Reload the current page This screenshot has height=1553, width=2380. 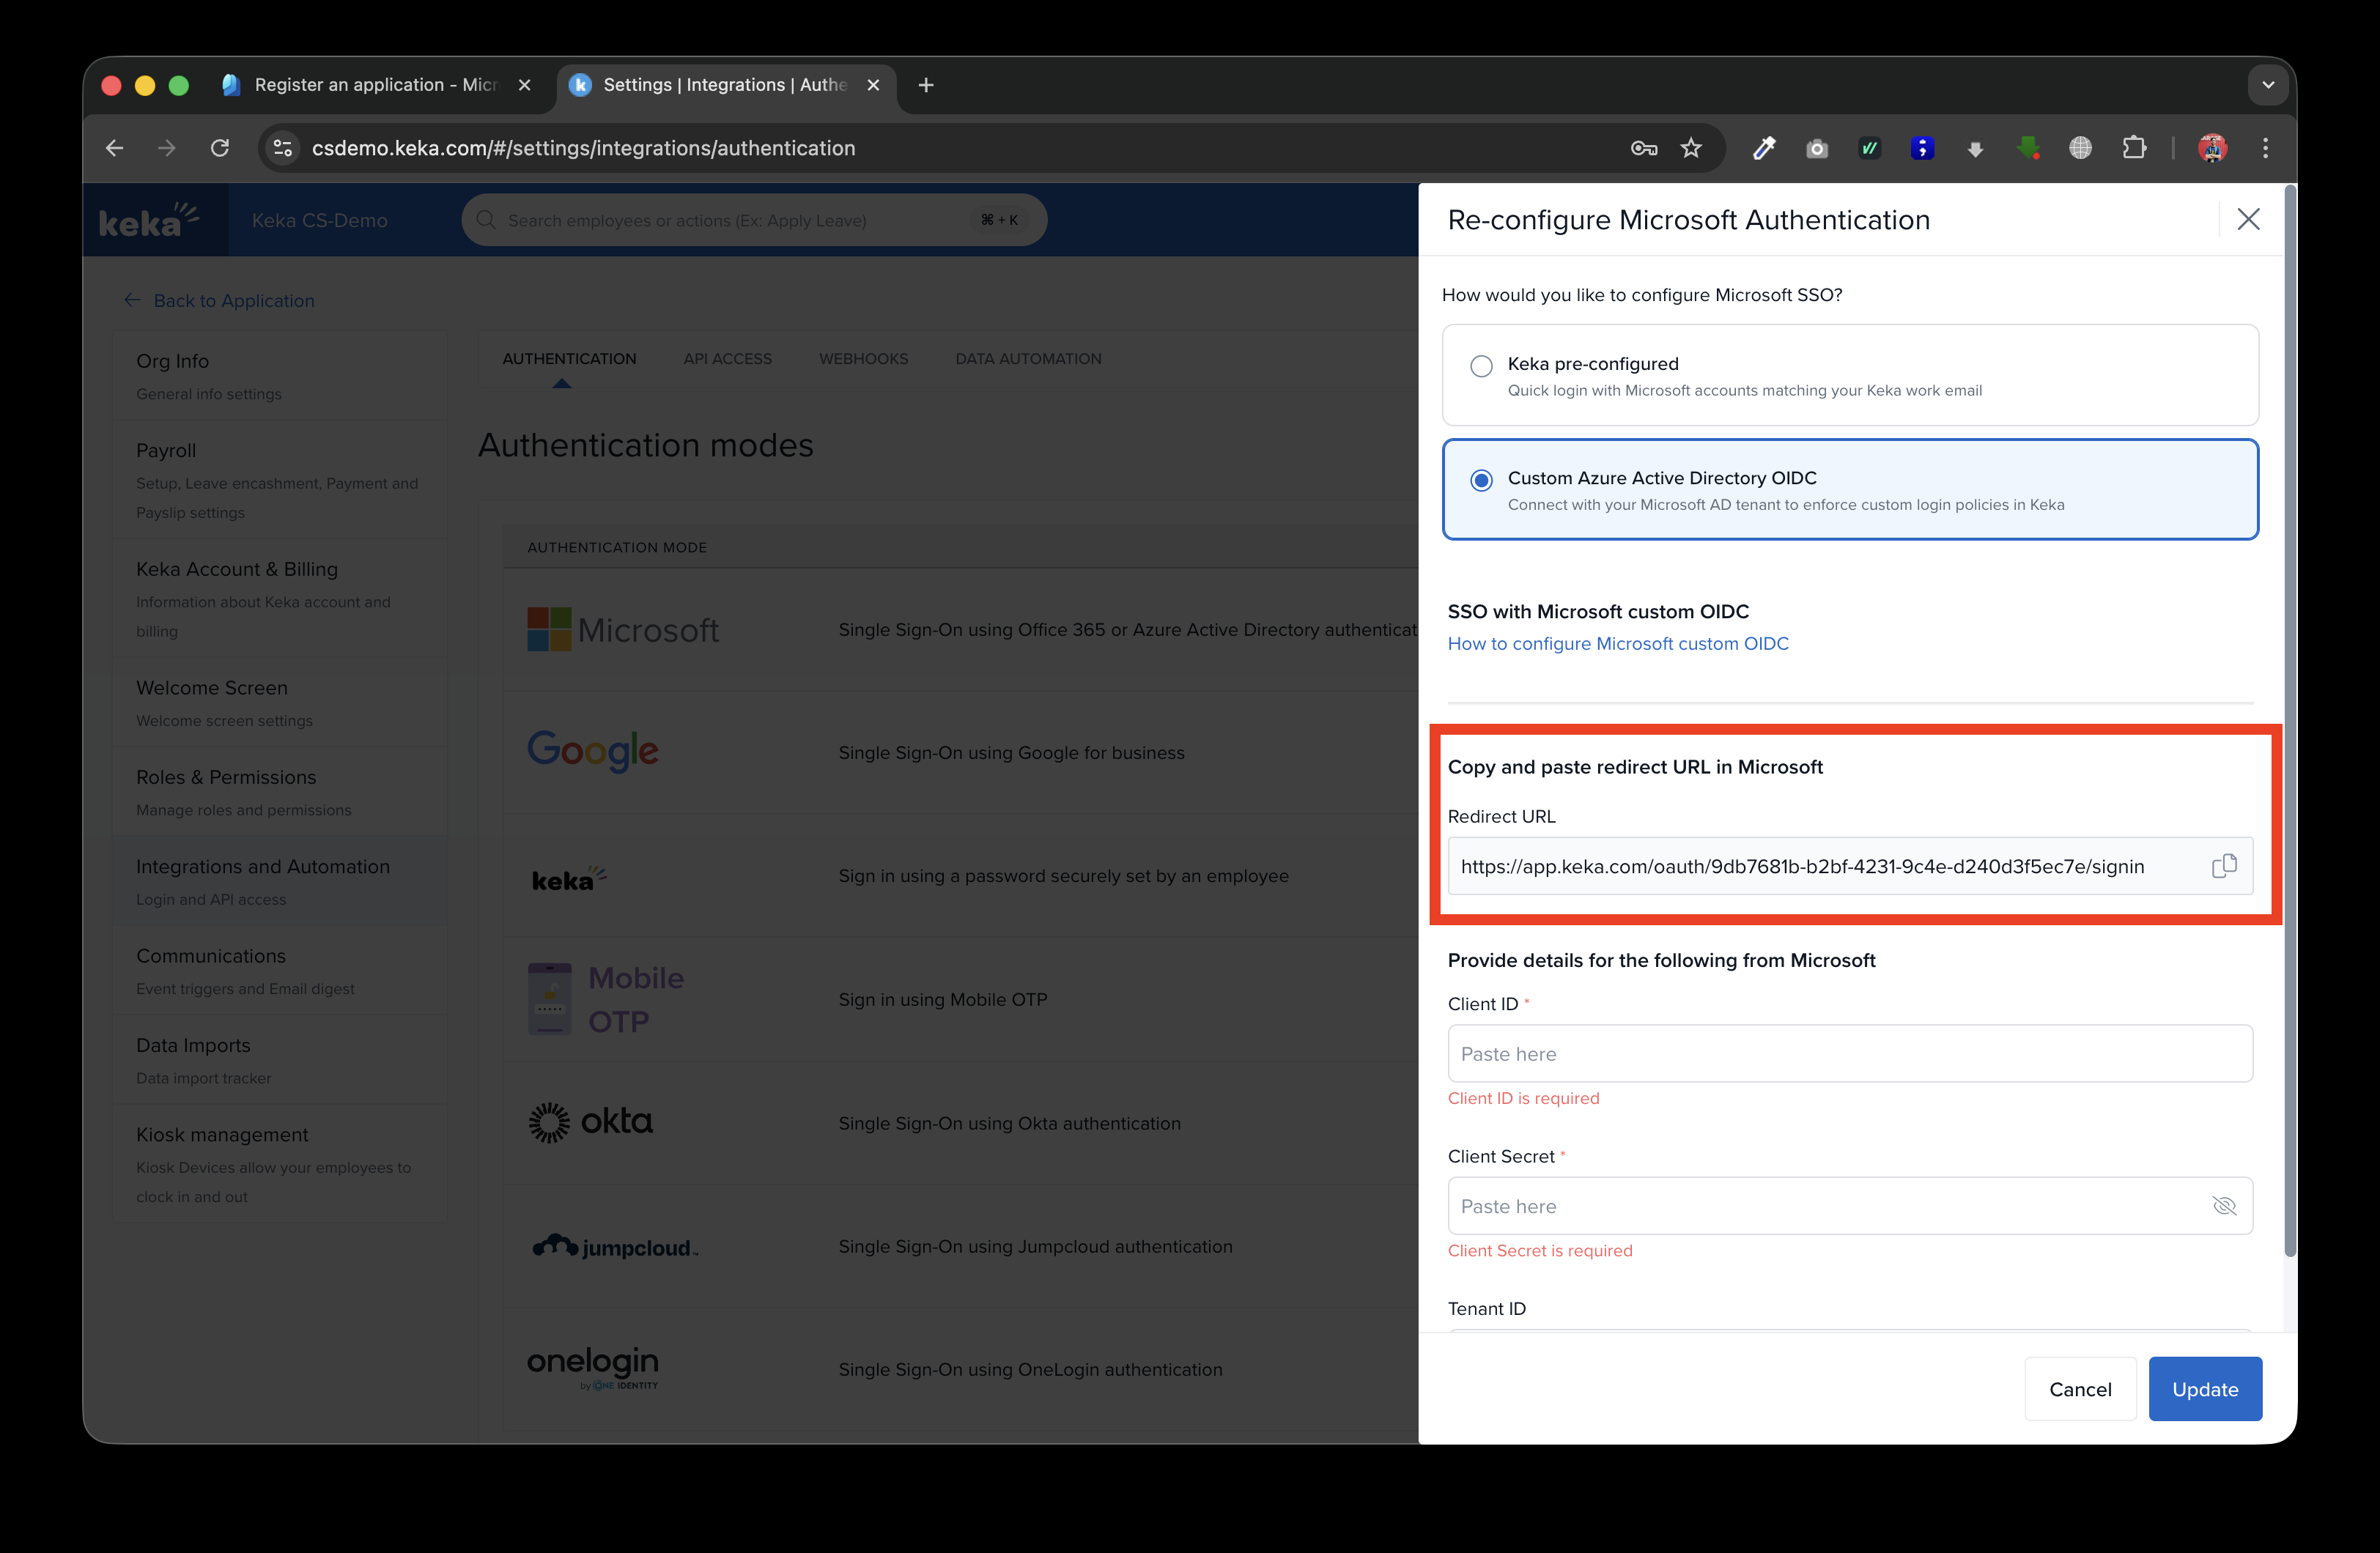tap(220, 148)
